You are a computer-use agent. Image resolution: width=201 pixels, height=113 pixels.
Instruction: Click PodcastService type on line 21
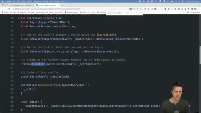tap(41, 26)
